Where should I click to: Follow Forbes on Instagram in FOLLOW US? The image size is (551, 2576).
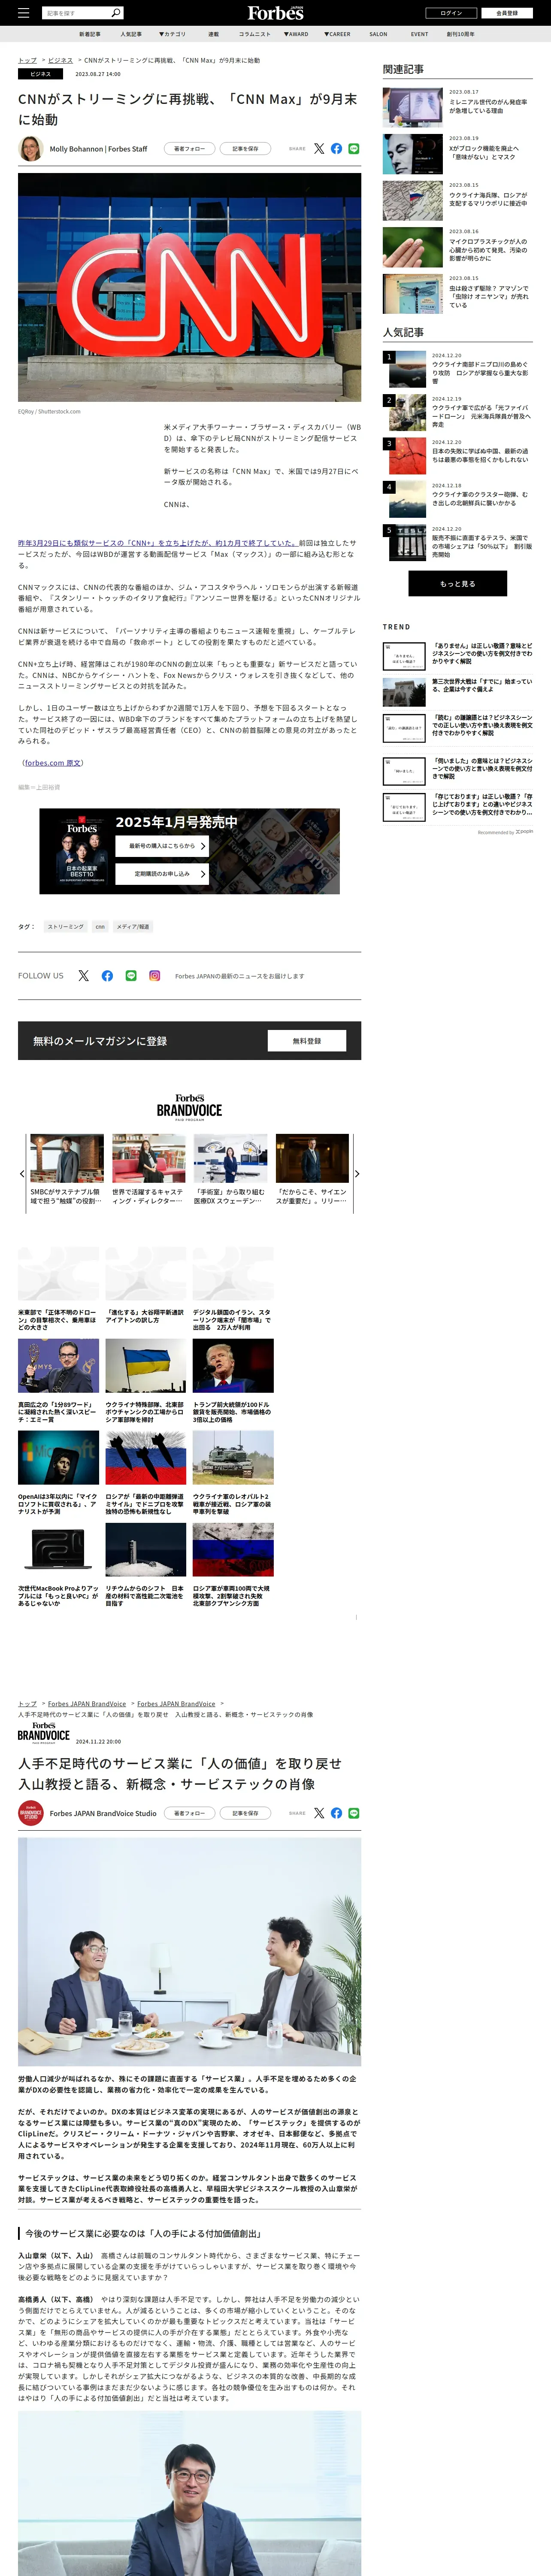[x=155, y=976]
